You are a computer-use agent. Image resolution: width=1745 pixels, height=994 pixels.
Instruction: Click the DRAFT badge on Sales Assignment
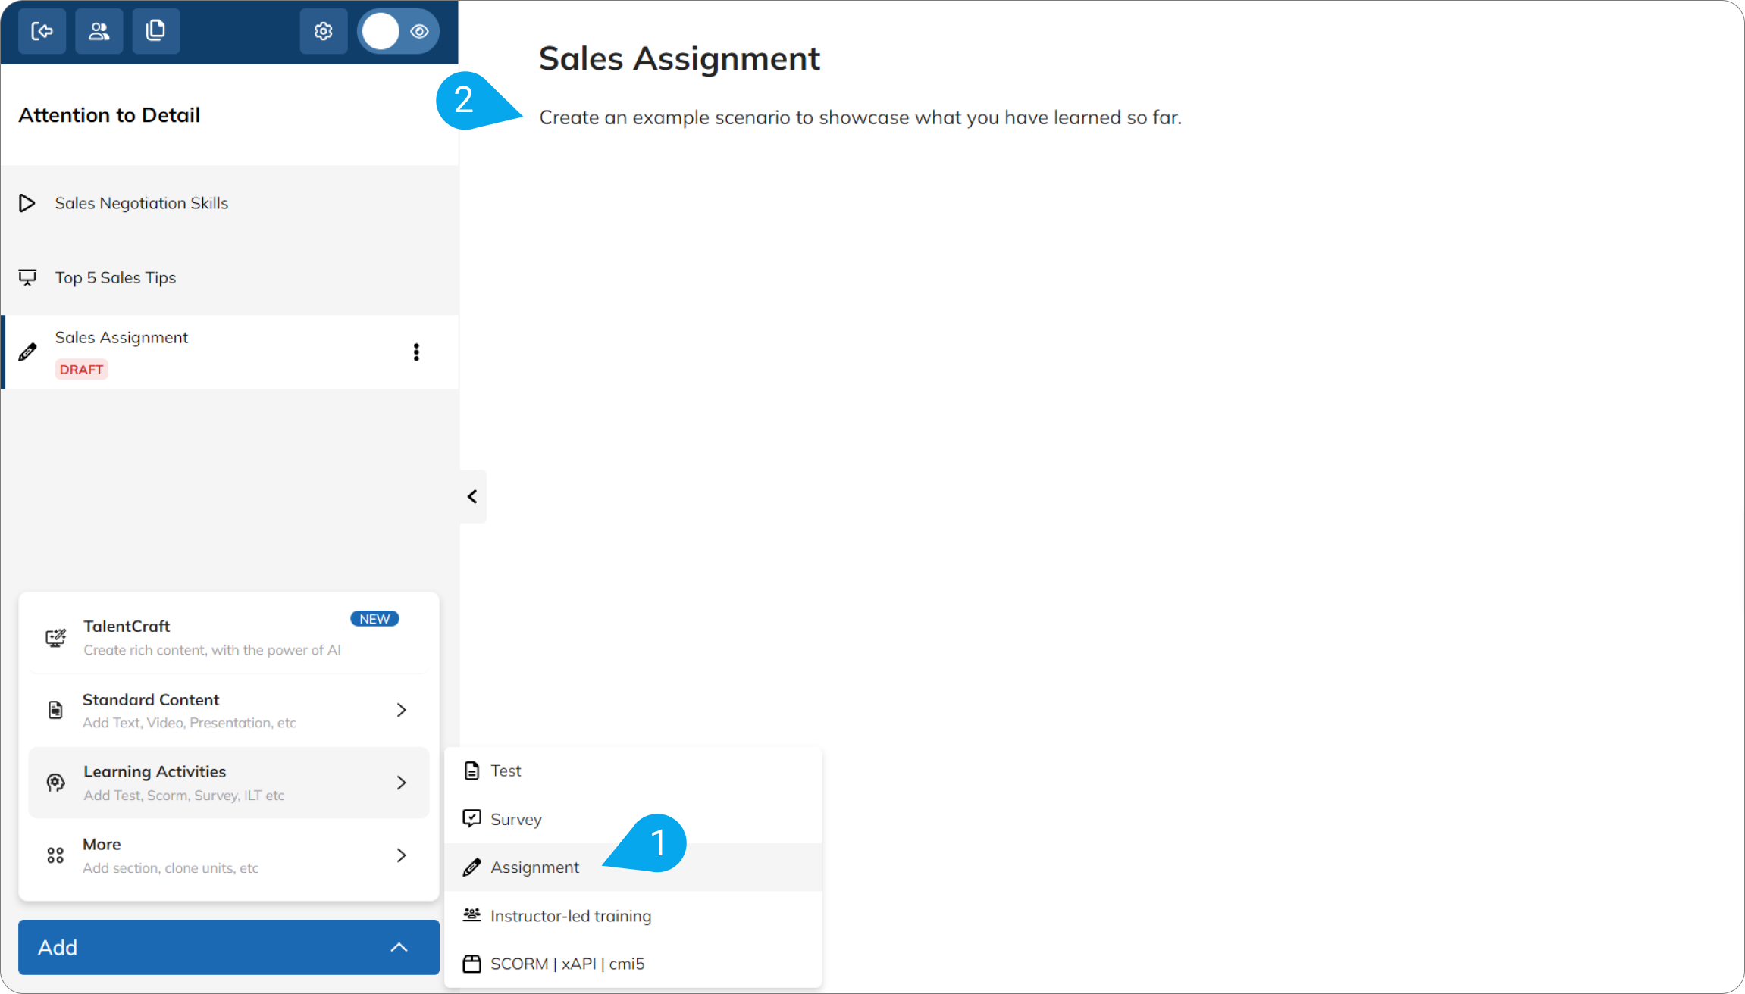[x=82, y=370]
